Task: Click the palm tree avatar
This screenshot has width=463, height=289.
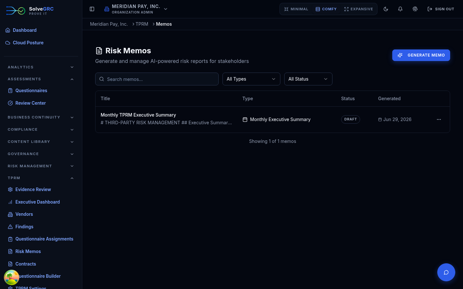Action: tap(12, 277)
